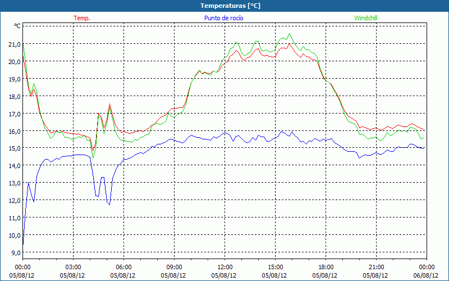Click the green windchill peak near 16:00

pyautogui.click(x=289, y=34)
